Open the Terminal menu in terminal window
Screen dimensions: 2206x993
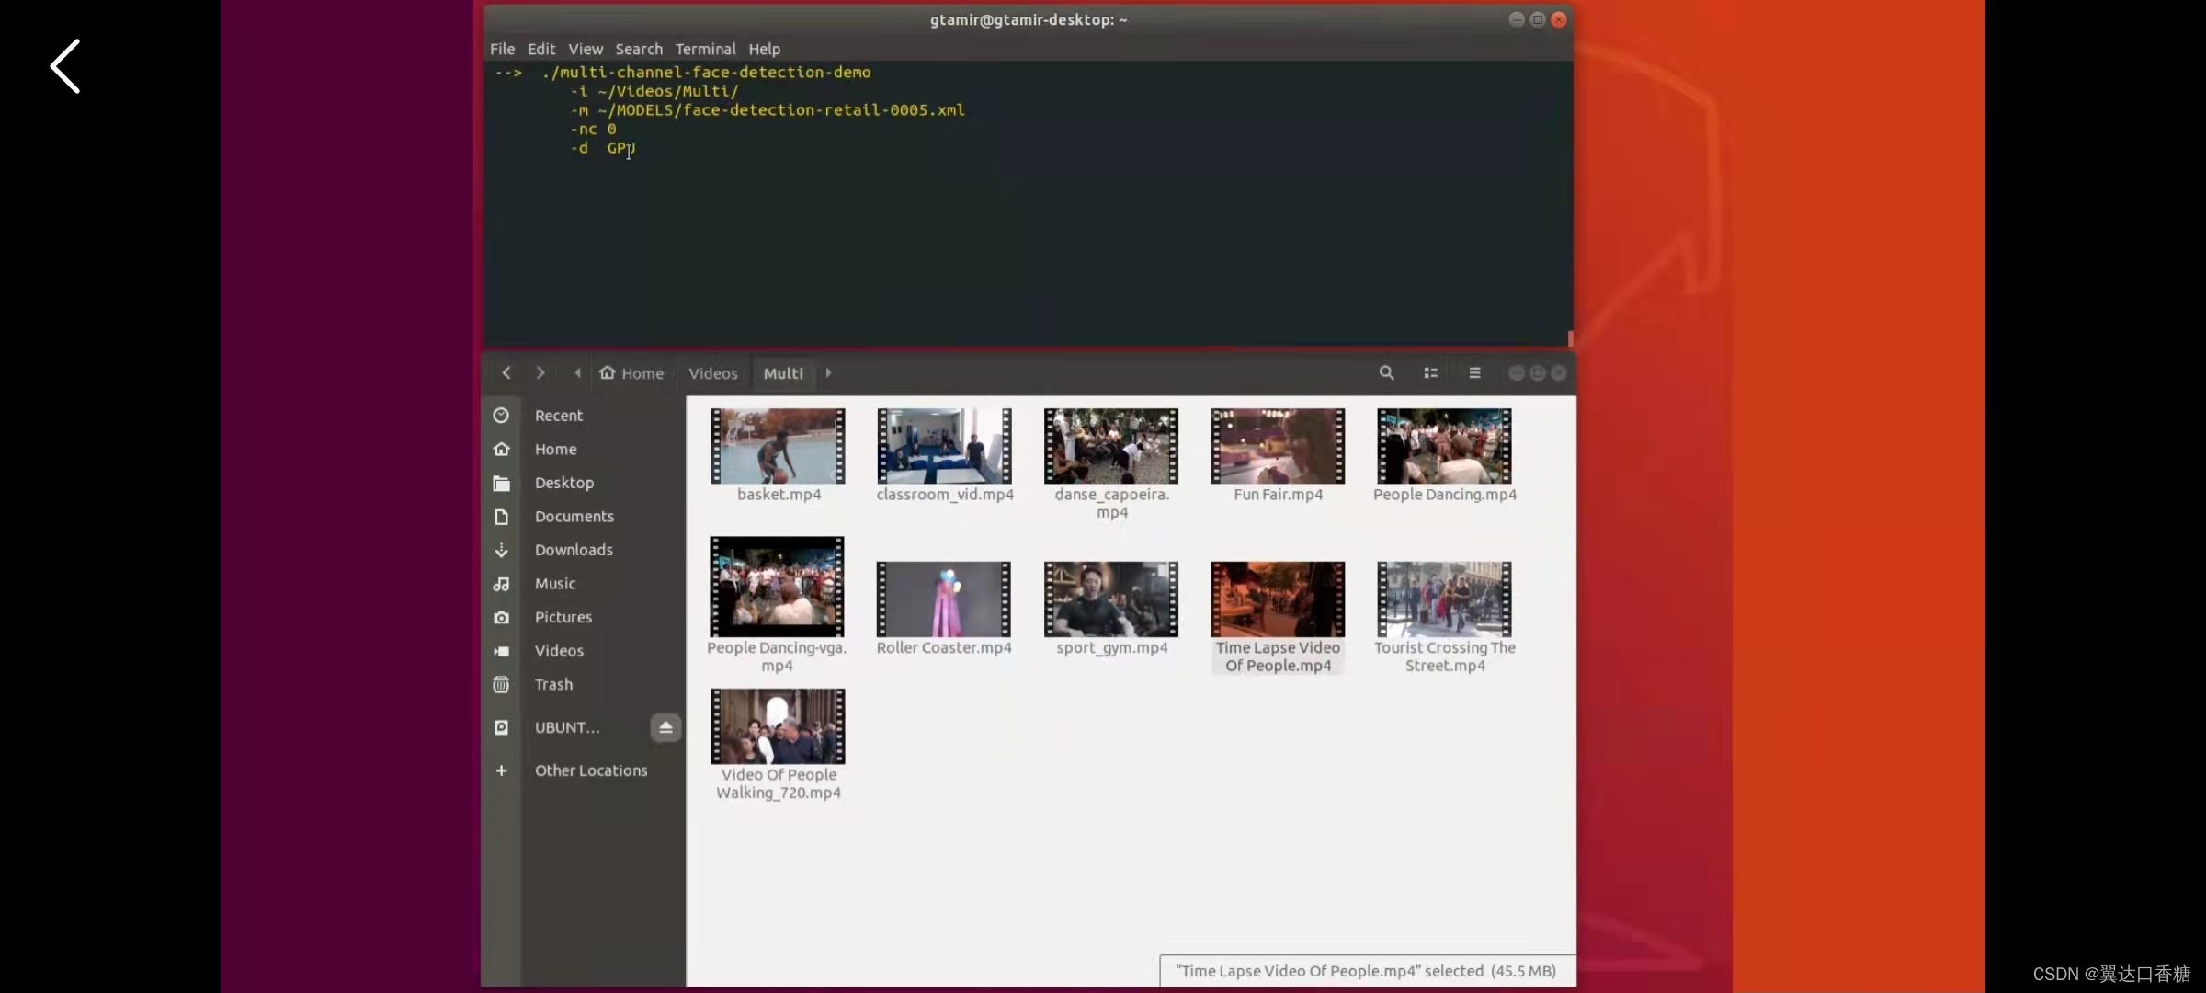(x=703, y=48)
